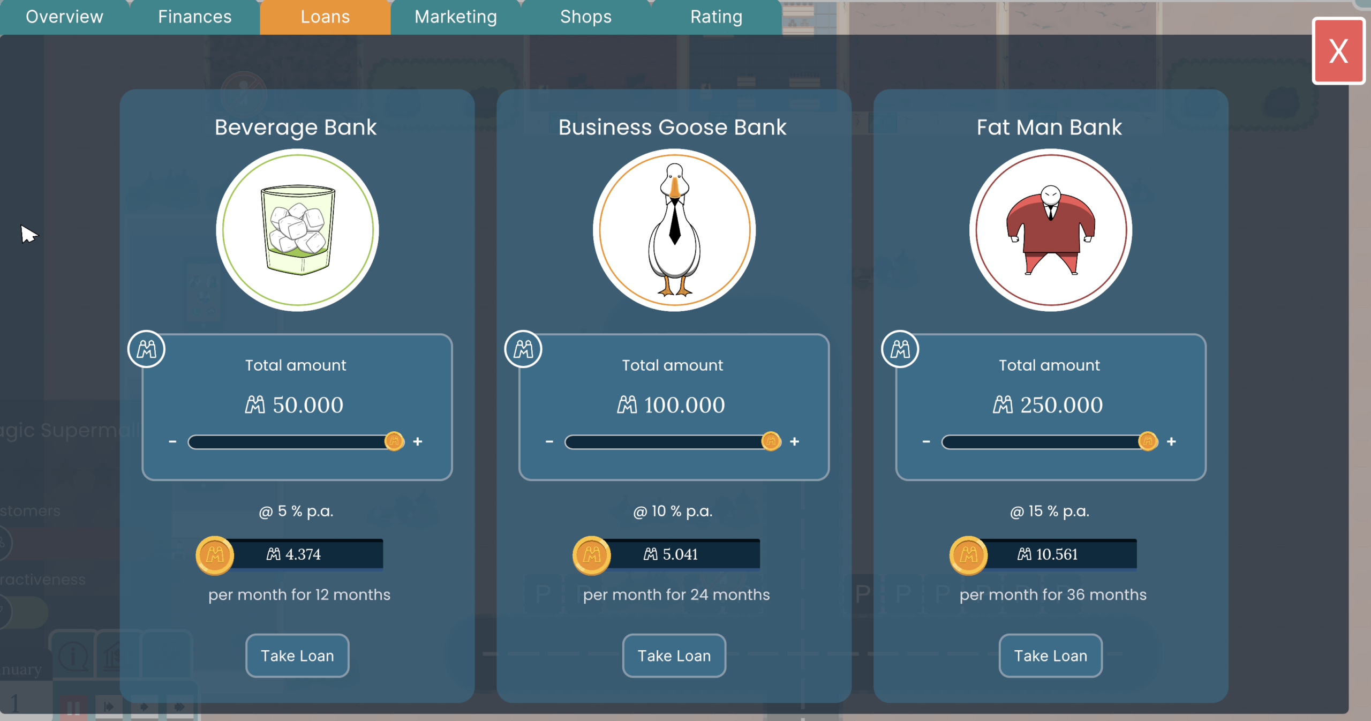Click the currency badge on Fat Man Bank's loan panel

coord(900,349)
